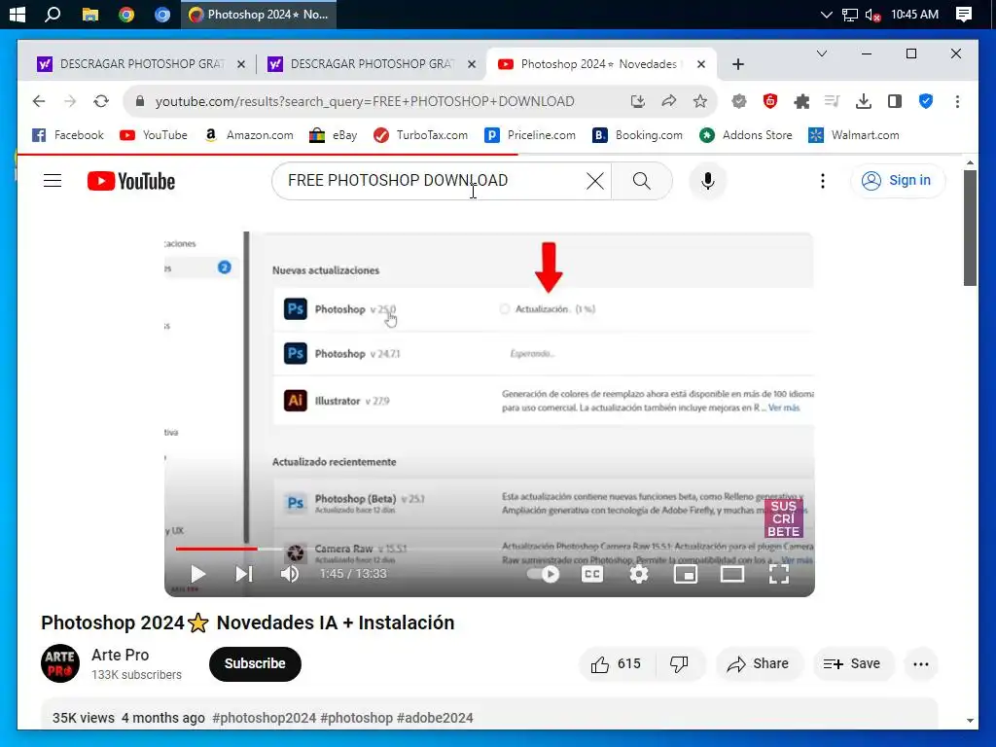Submit search with magnifier button
This screenshot has width=996, height=747.
pyautogui.click(x=642, y=181)
